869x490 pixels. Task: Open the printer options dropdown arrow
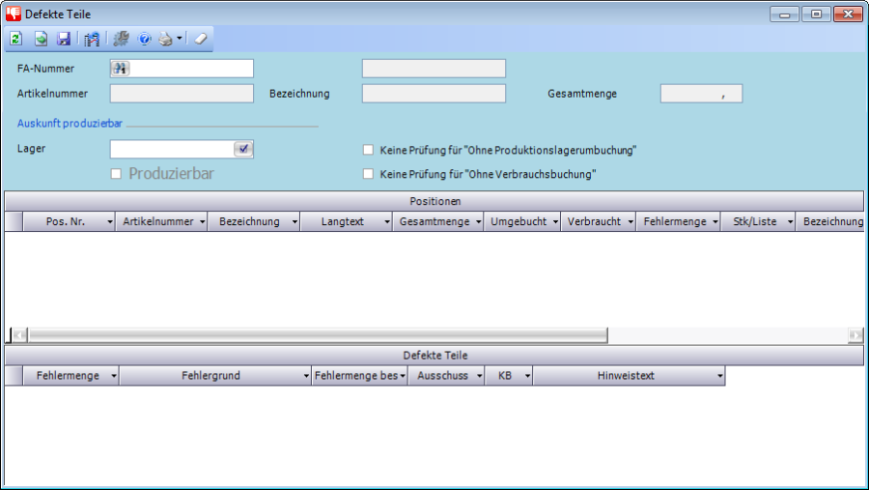pos(180,40)
